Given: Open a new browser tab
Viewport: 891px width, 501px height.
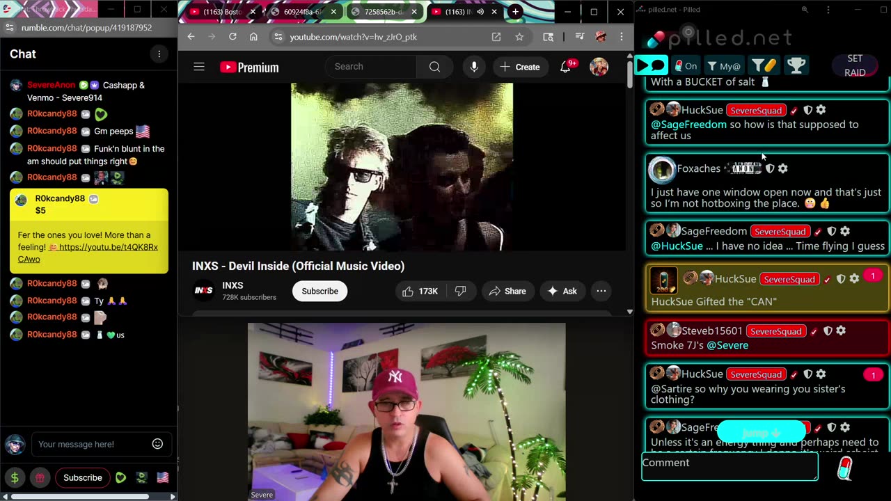Looking at the screenshot, I should click(515, 12).
